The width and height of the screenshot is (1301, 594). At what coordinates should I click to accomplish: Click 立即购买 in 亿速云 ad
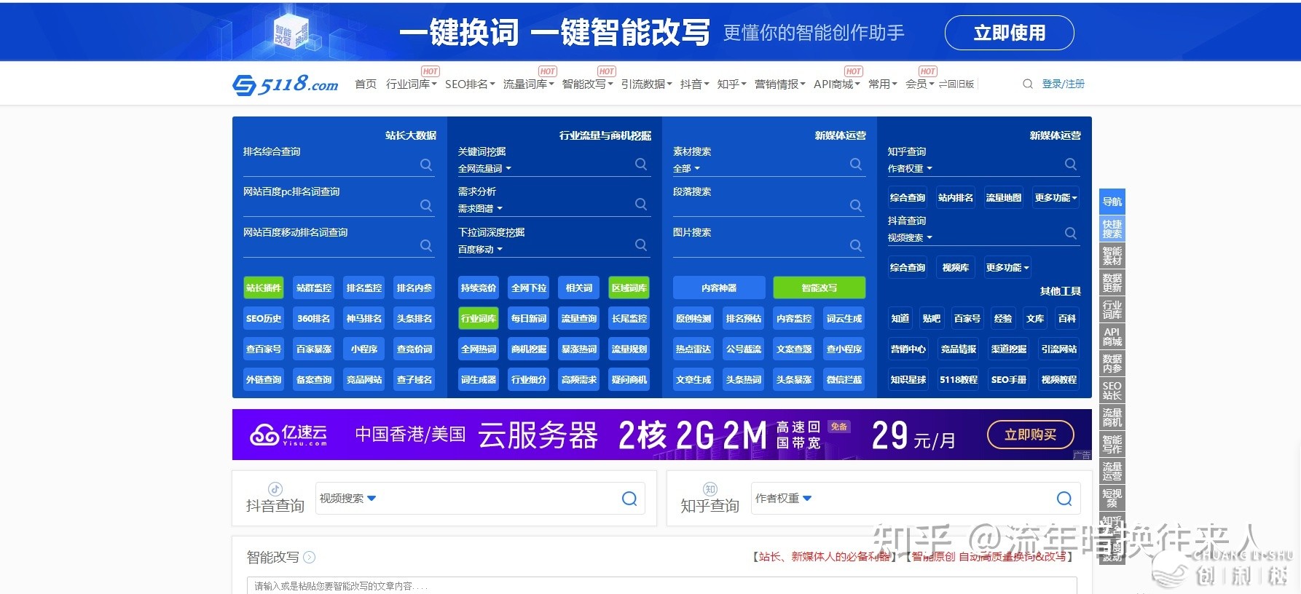1030,435
